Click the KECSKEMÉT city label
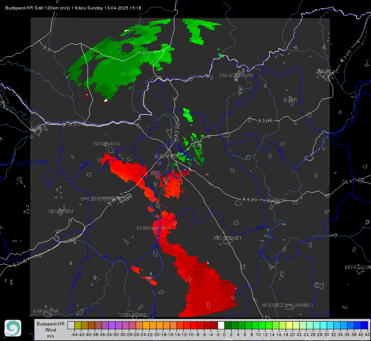This screenshot has height=341, width=371. click(228, 238)
